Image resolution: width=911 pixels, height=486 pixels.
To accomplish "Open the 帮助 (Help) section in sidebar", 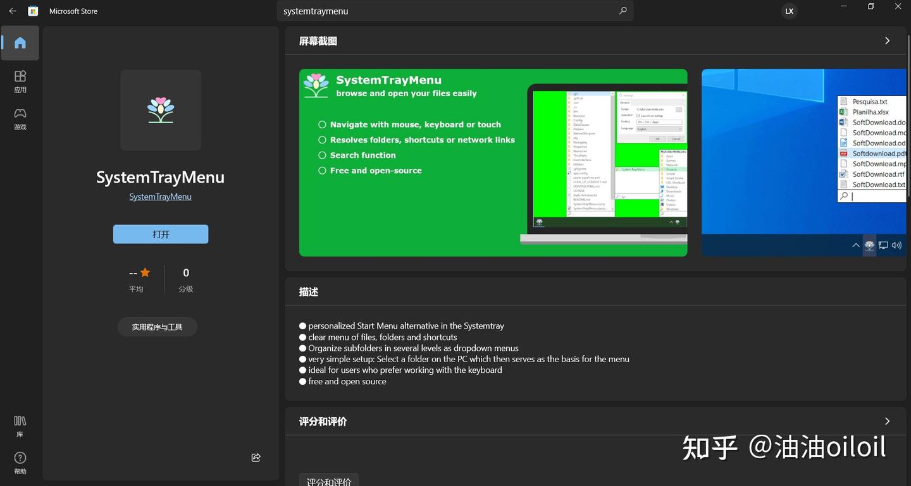I will 20,462.
